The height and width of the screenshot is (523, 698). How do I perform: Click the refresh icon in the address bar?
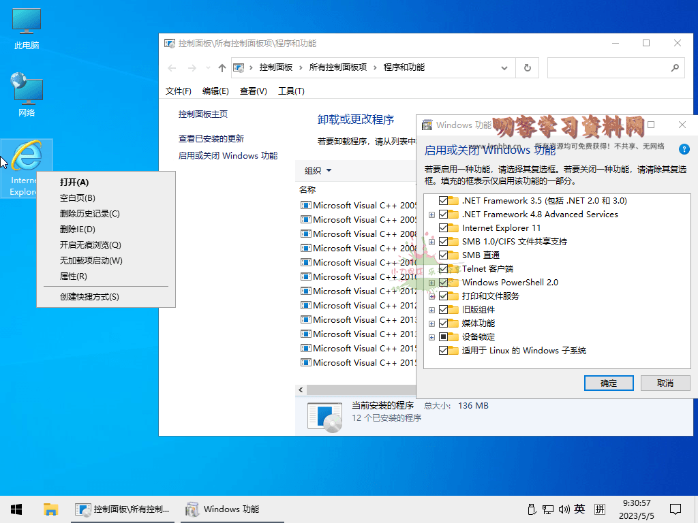pyautogui.click(x=527, y=67)
